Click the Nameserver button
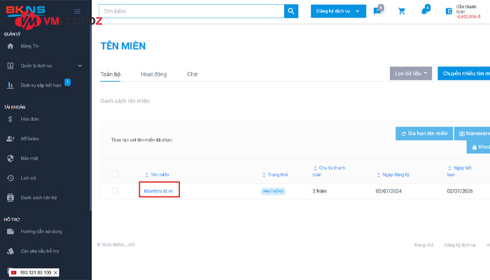This screenshot has width=490, height=280. coord(472,134)
